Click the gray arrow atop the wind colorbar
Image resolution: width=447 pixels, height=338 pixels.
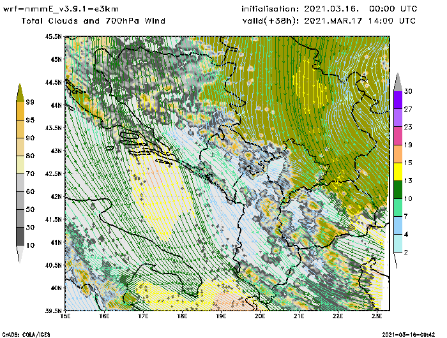(398, 83)
